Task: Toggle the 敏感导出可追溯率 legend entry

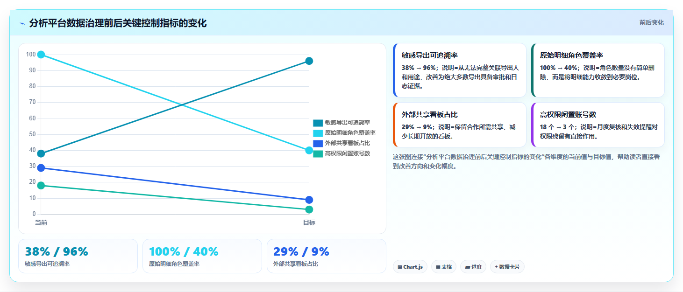Action: click(x=341, y=123)
